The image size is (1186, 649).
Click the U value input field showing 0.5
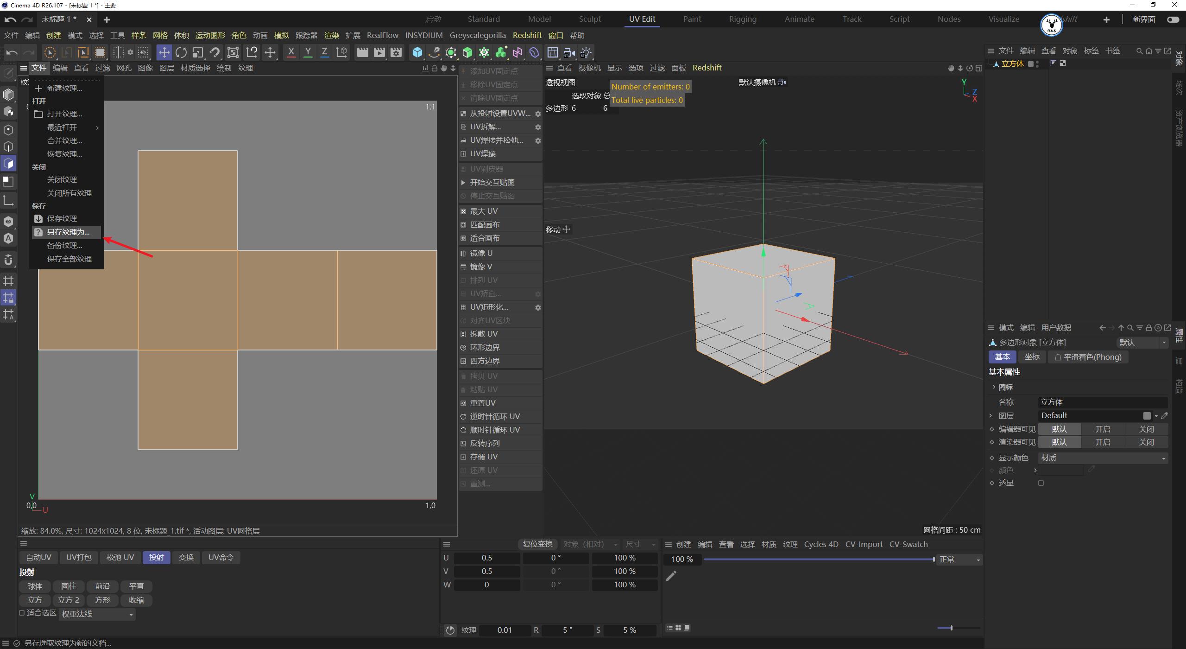[x=486, y=558]
